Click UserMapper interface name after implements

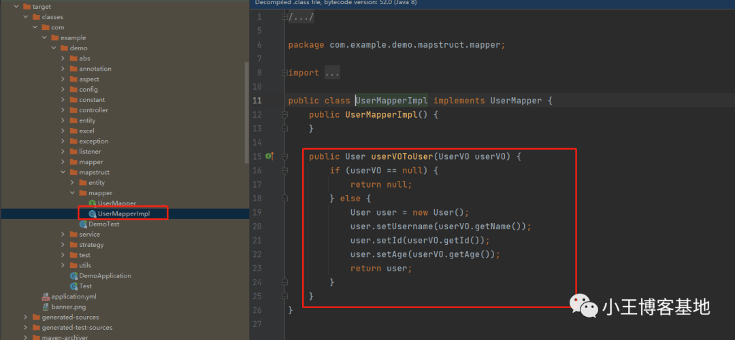(516, 100)
